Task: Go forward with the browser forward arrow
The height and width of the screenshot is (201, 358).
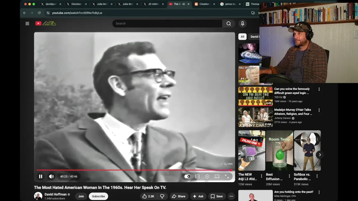Action: click(32, 13)
